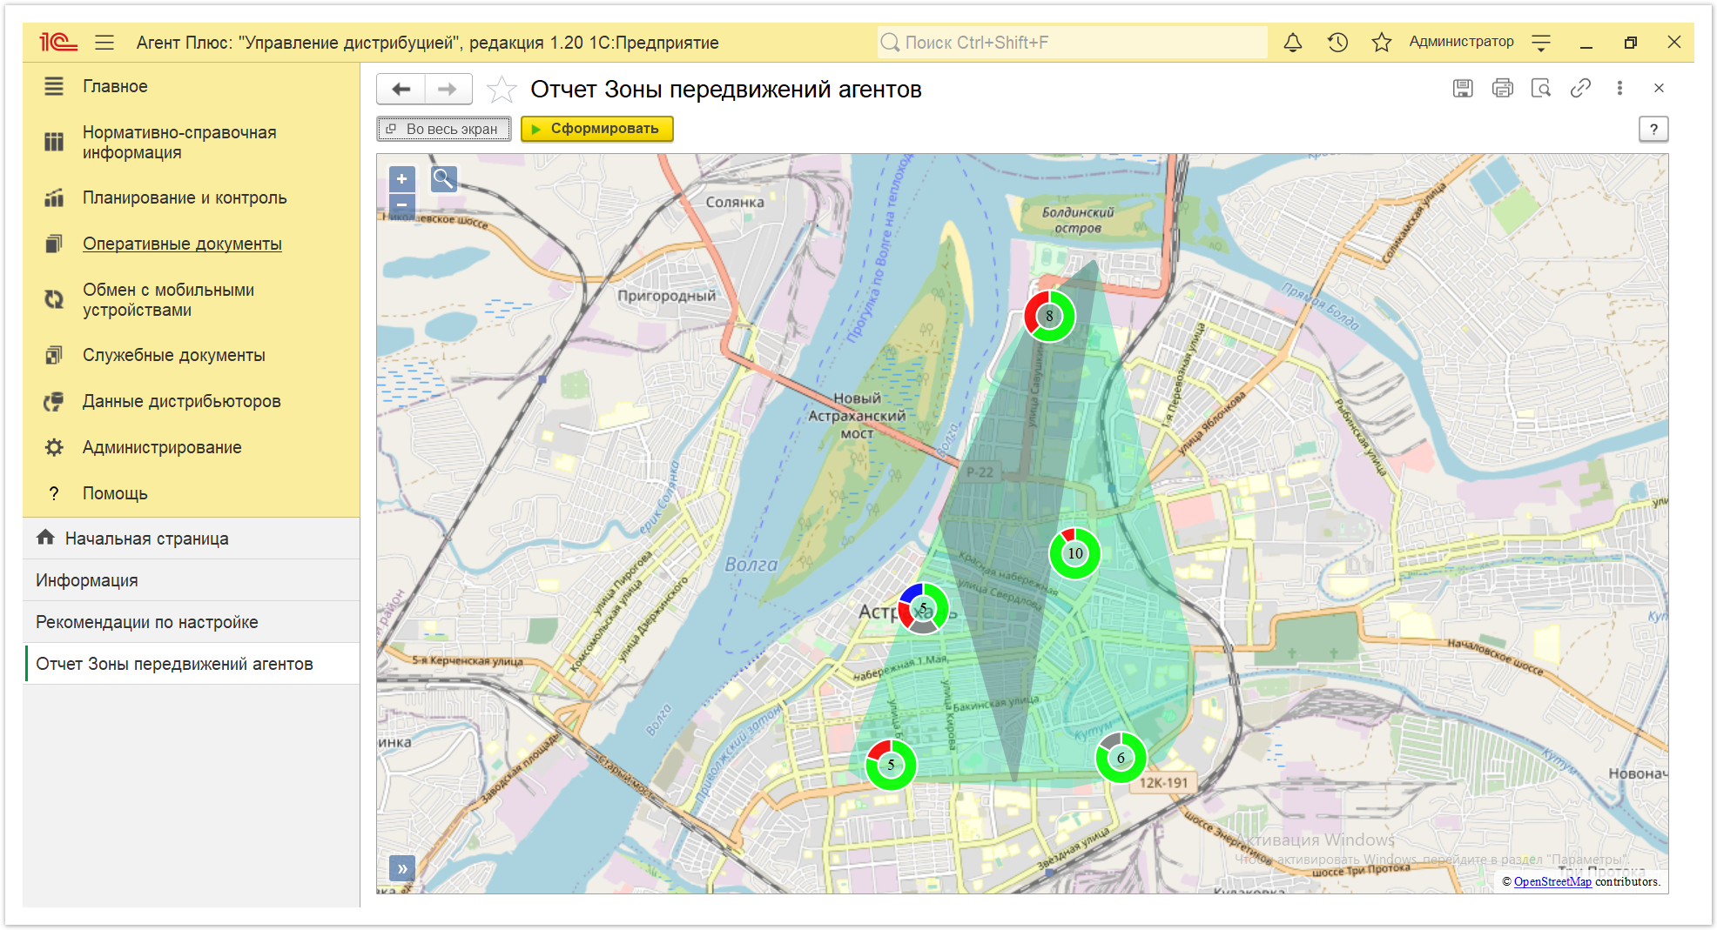Save the report with the diskette icon
Viewport: 1717px width, 930px height.
pyautogui.click(x=1463, y=88)
